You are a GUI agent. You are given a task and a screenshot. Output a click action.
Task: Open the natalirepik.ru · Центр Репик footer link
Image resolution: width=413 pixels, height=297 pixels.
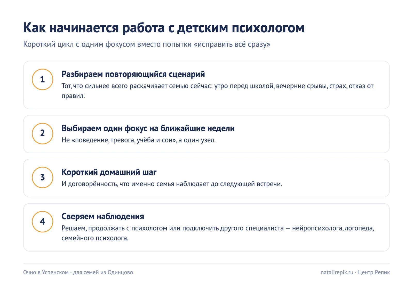point(355,272)
